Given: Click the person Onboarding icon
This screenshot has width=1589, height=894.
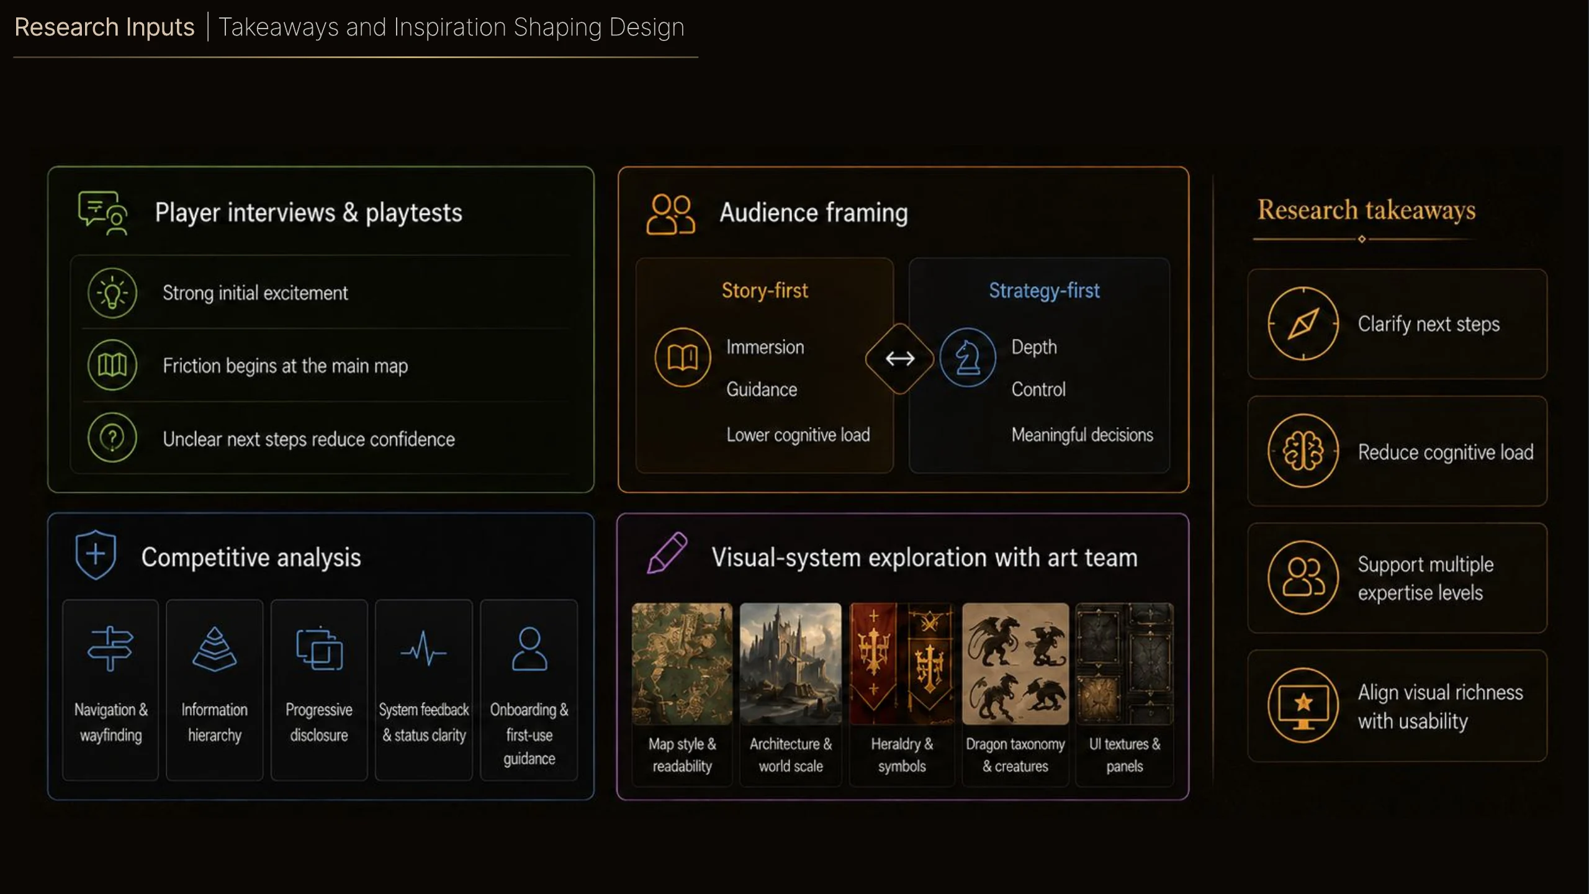Looking at the screenshot, I should (529, 649).
